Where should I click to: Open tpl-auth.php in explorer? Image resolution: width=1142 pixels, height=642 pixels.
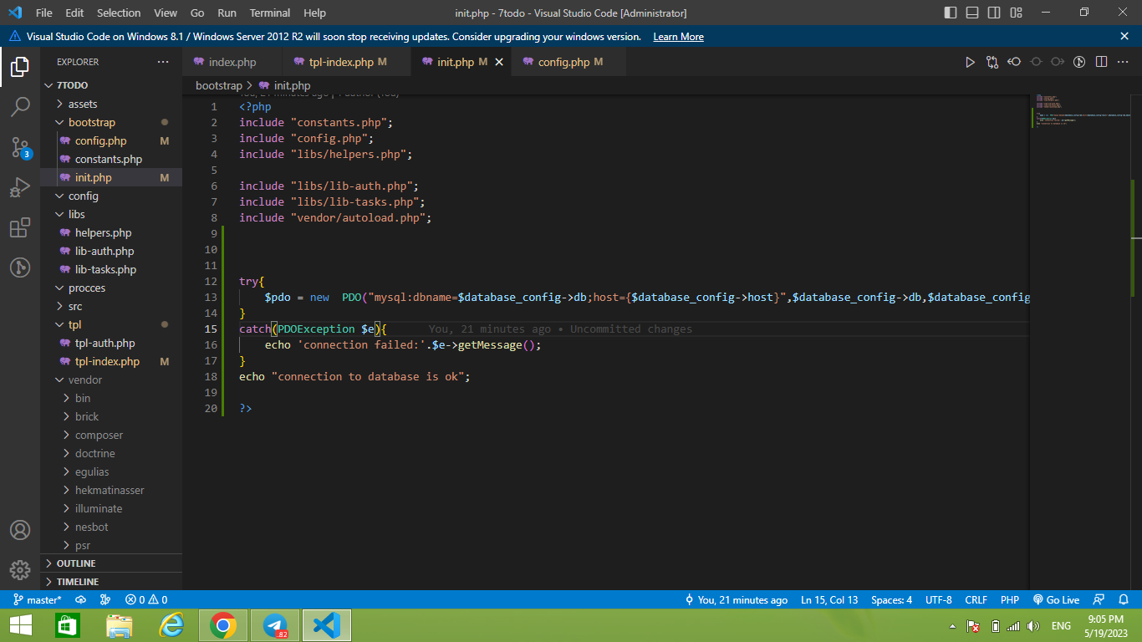(x=111, y=343)
